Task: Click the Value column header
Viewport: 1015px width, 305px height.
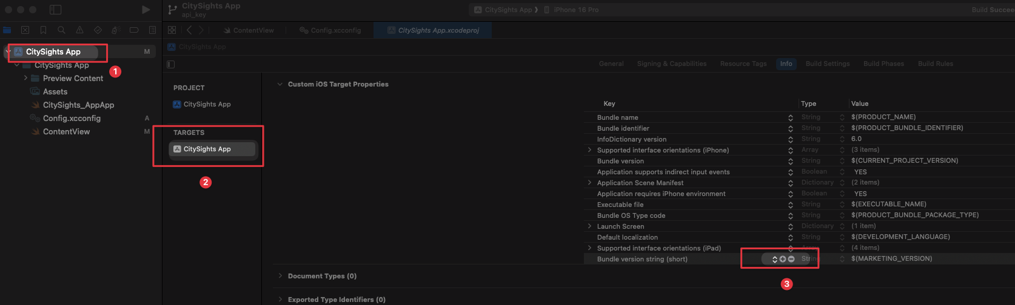Action: 860,103
